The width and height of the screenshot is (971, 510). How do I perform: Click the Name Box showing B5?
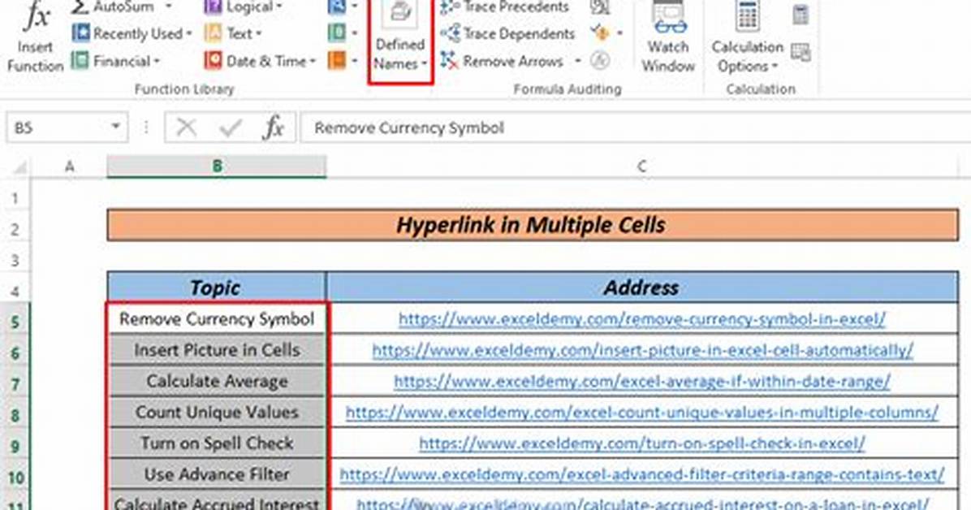[x=67, y=127]
